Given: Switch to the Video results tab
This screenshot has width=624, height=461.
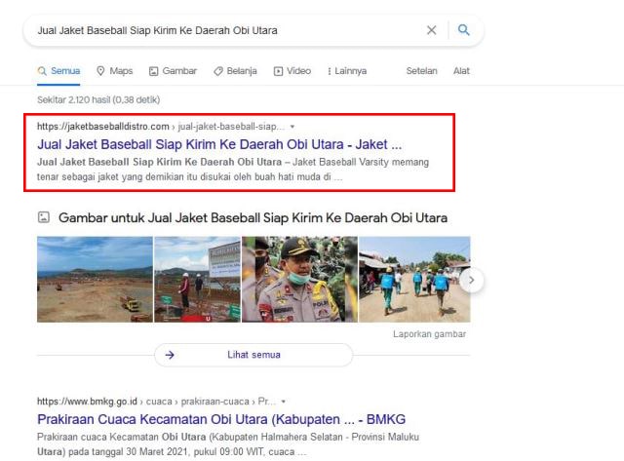Looking at the screenshot, I should [x=292, y=71].
